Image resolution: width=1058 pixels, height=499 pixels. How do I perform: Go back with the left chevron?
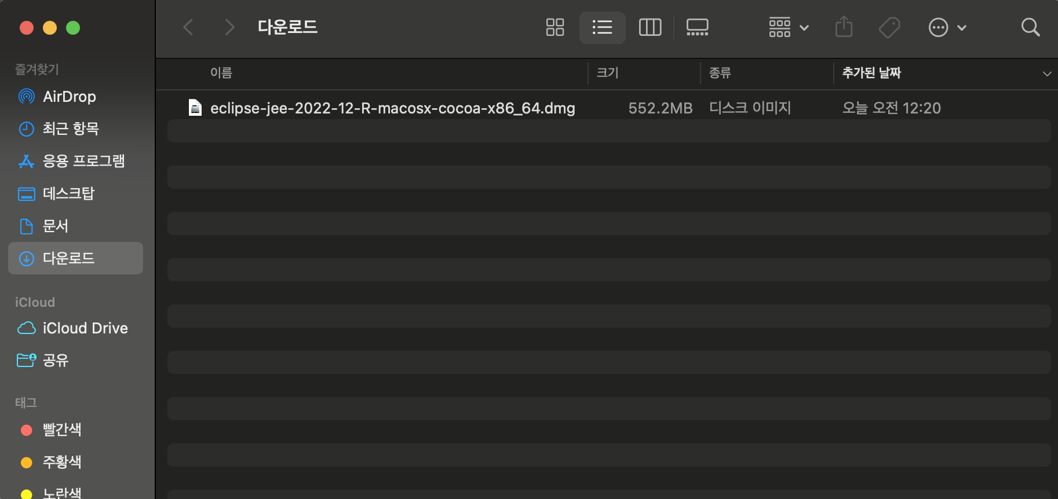(x=188, y=27)
